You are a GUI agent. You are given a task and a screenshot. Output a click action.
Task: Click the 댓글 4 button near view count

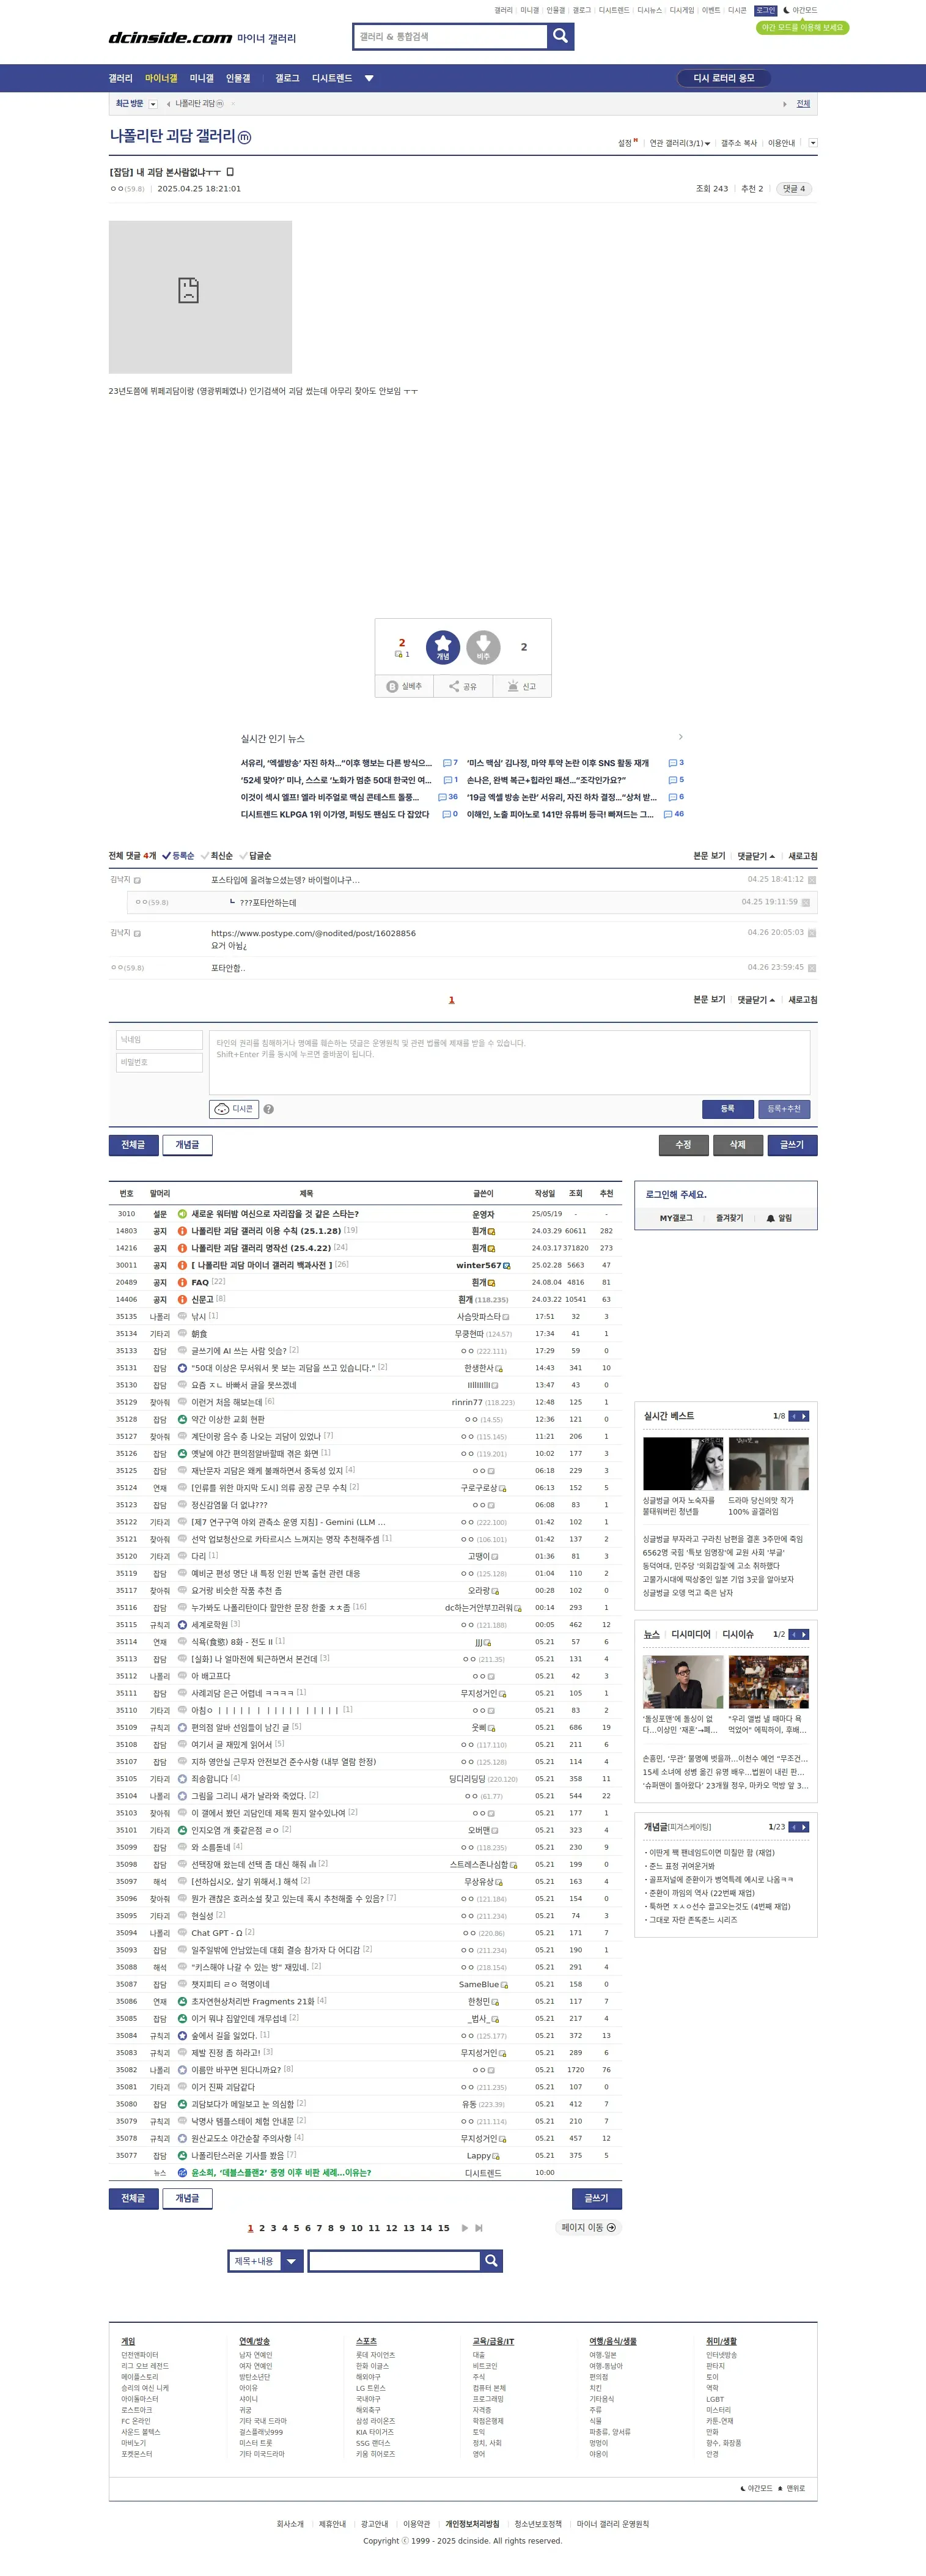pos(794,188)
